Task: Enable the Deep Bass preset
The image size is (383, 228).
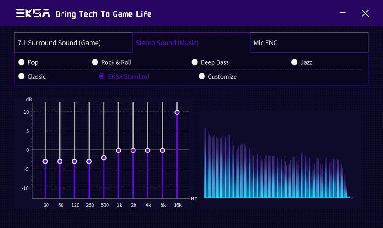Action: (x=195, y=62)
